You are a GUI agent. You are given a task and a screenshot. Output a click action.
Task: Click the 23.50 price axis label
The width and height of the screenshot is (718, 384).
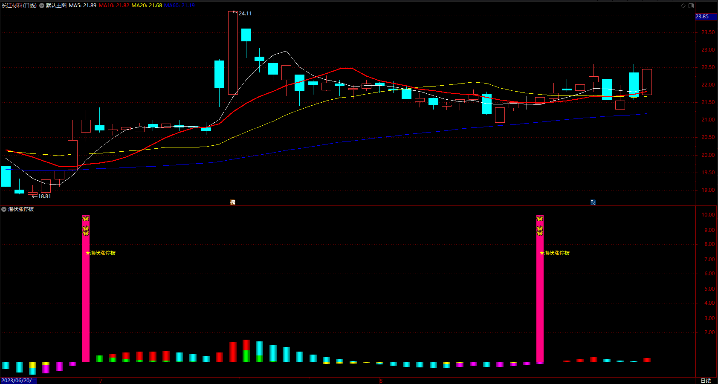click(708, 32)
